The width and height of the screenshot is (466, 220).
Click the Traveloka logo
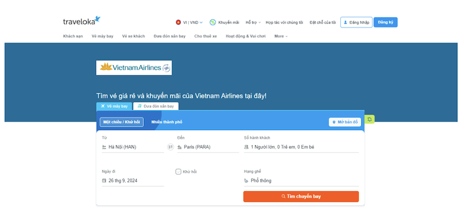[x=82, y=20]
